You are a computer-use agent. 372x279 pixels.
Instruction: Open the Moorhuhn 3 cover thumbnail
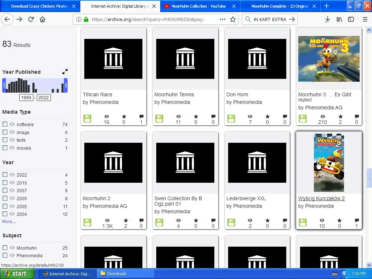pyautogui.click(x=329, y=59)
